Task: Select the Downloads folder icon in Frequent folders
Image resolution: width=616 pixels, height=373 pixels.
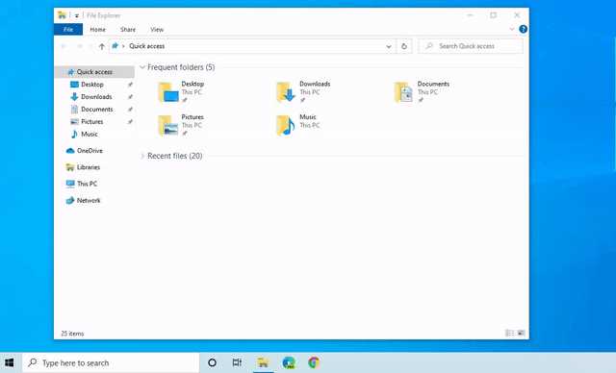Action: click(x=286, y=92)
